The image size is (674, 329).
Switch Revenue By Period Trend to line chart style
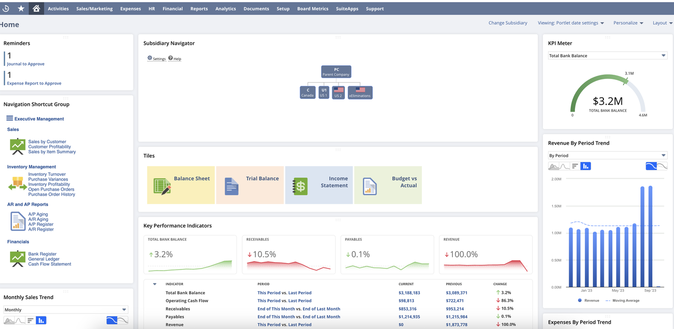click(x=564, y=166)
